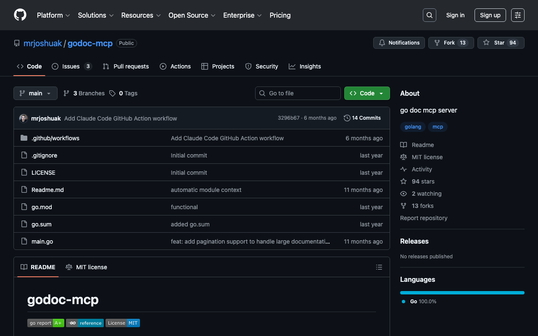Open appearance settings icon in header

click(518, 15)
